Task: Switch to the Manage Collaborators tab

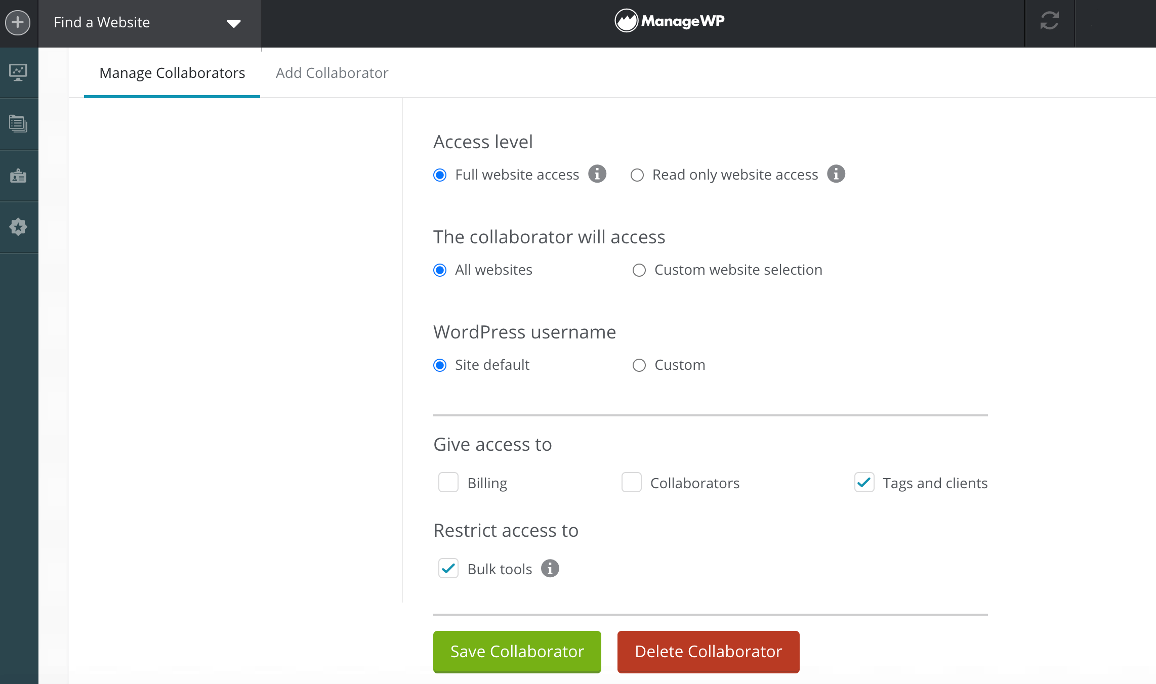Action: (172, 72)
